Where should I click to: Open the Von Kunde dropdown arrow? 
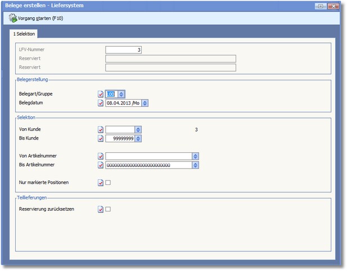point(138,130)
